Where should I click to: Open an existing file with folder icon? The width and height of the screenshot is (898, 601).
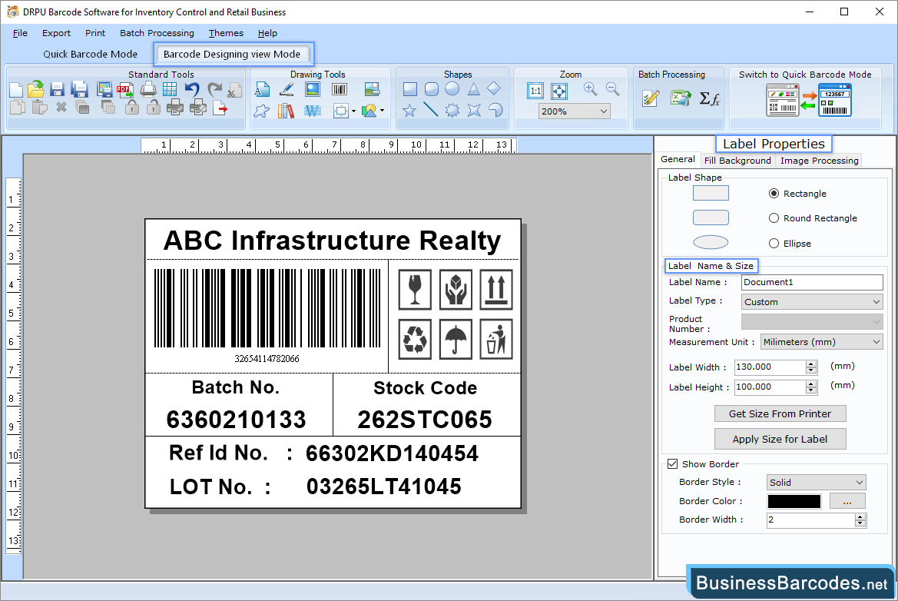coord(36,89)
